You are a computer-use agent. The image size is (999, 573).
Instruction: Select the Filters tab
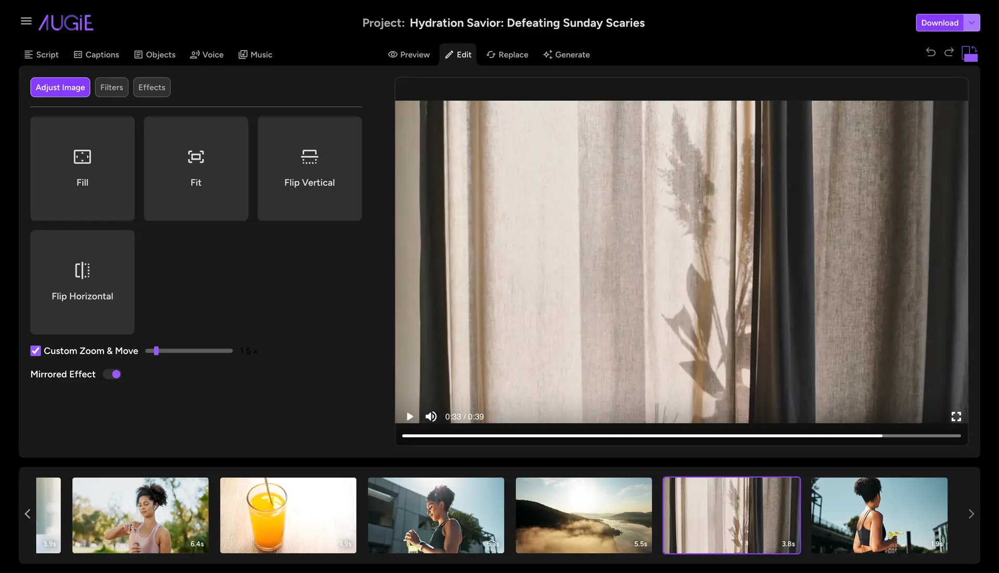111,86
